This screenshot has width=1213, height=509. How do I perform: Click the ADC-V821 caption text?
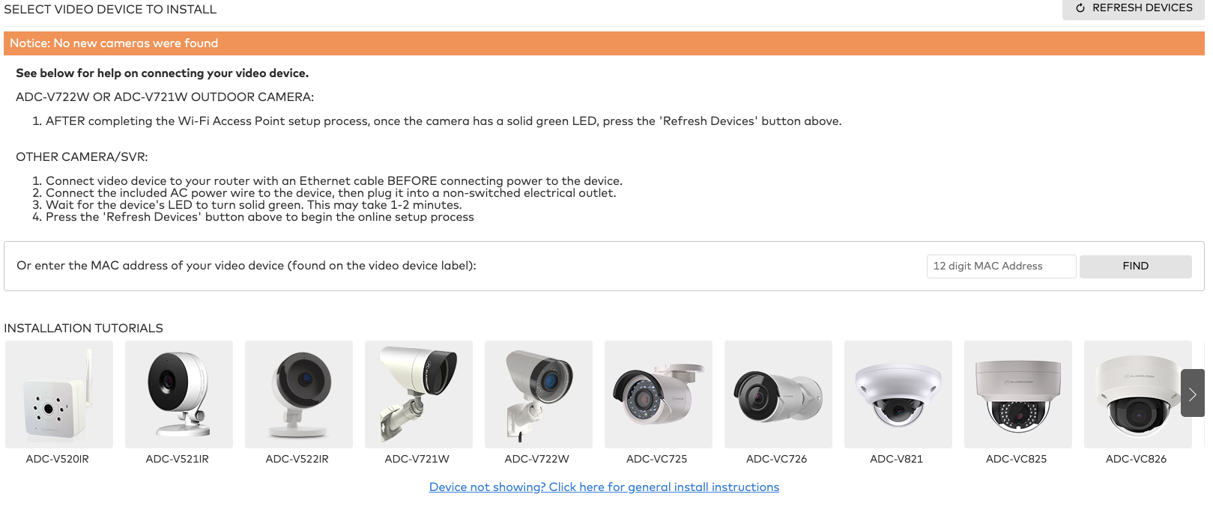pyautogui.click(x=897, y=459)
